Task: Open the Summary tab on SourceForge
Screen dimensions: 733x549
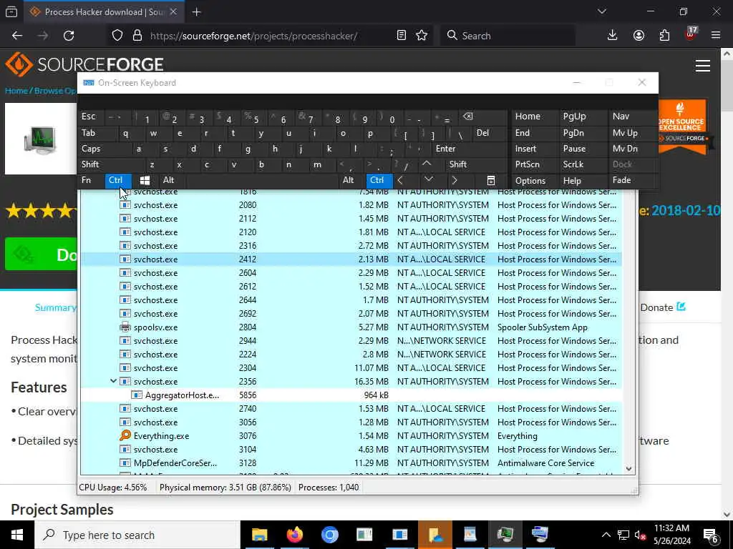Action: [56, 307]
